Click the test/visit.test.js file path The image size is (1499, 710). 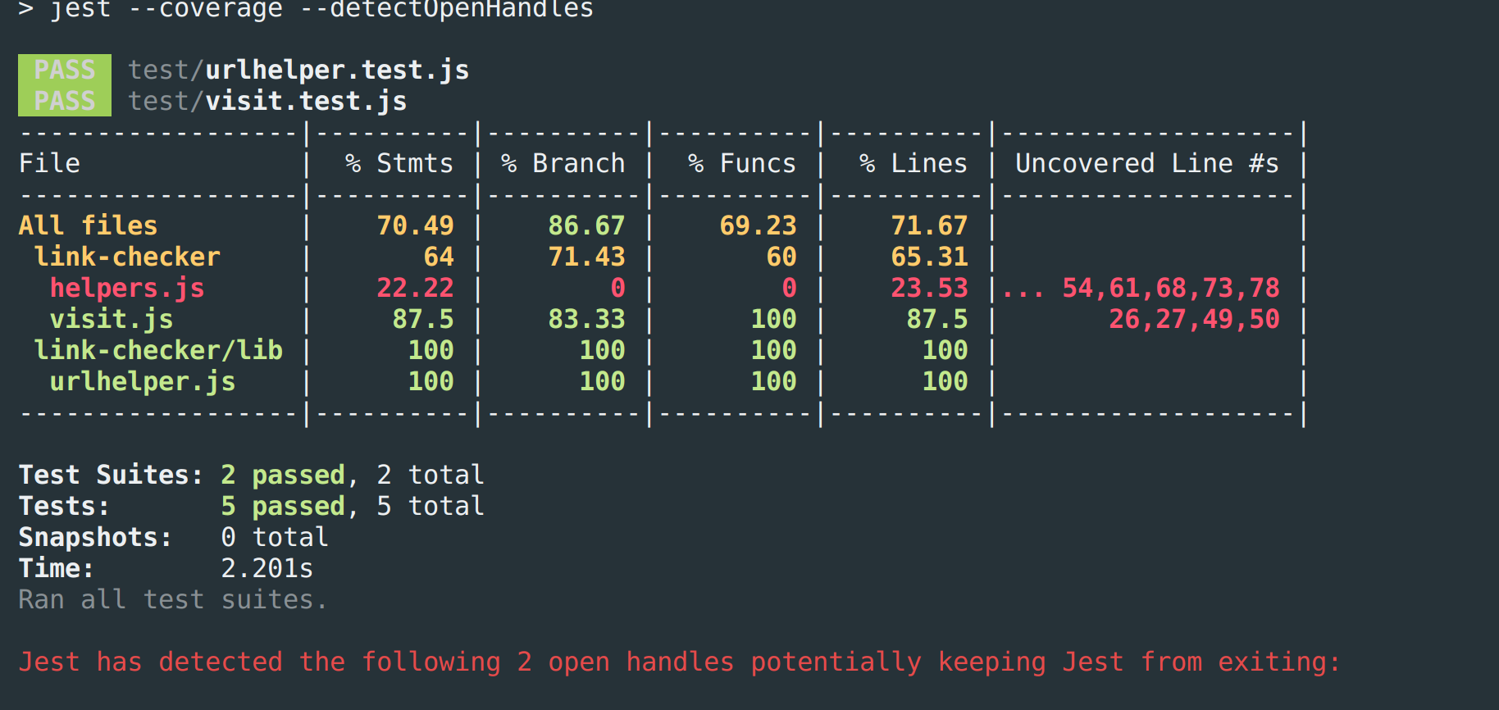(267, 102)
